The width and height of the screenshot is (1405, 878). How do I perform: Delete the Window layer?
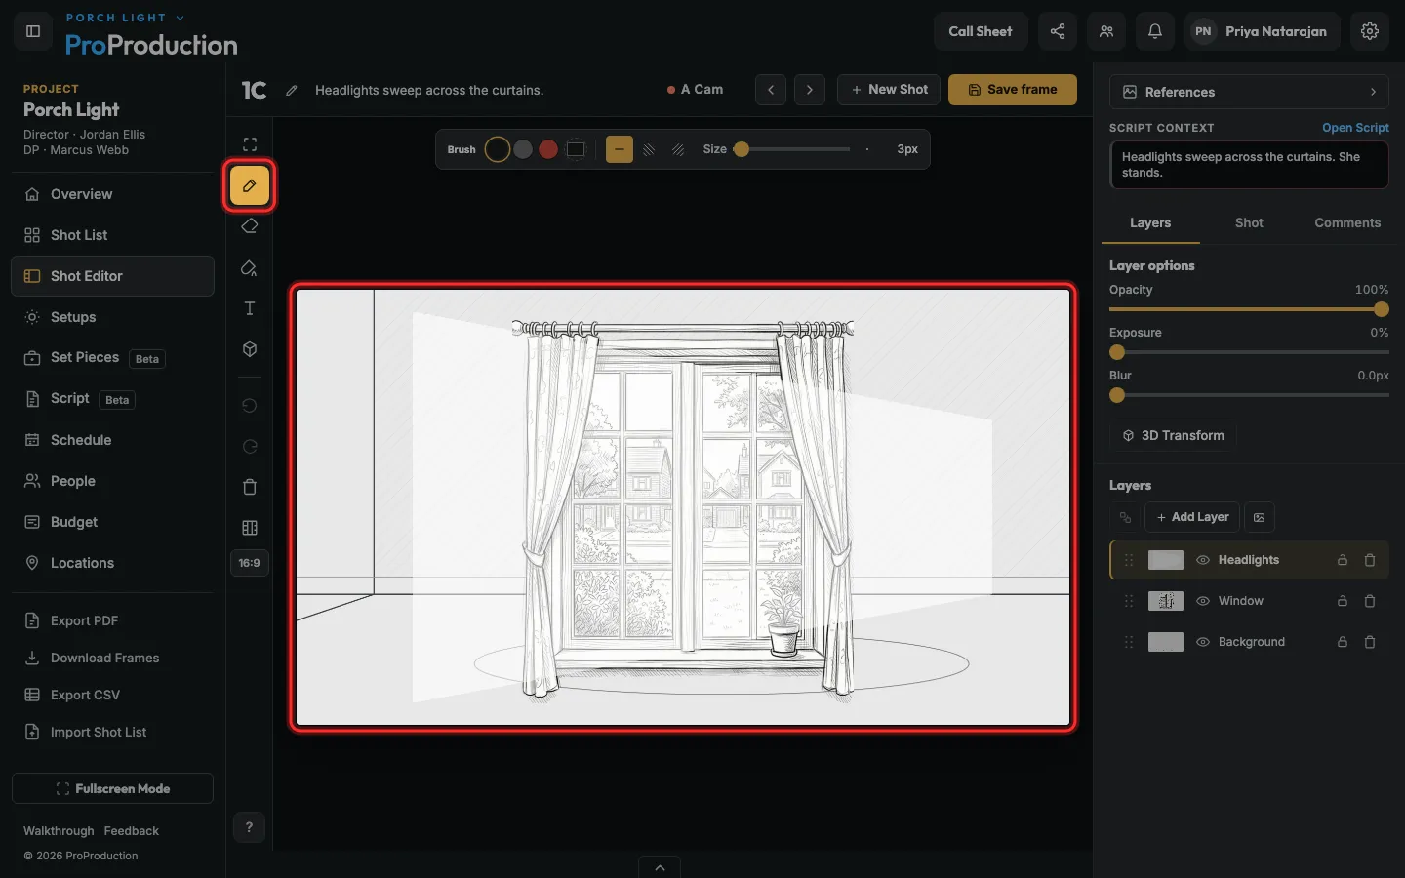[x=1370, y=601]
